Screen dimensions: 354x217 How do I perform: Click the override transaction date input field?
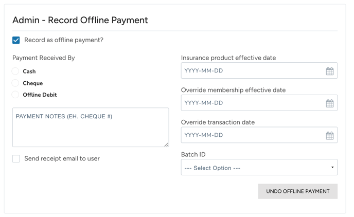click(x=252, y=135)
